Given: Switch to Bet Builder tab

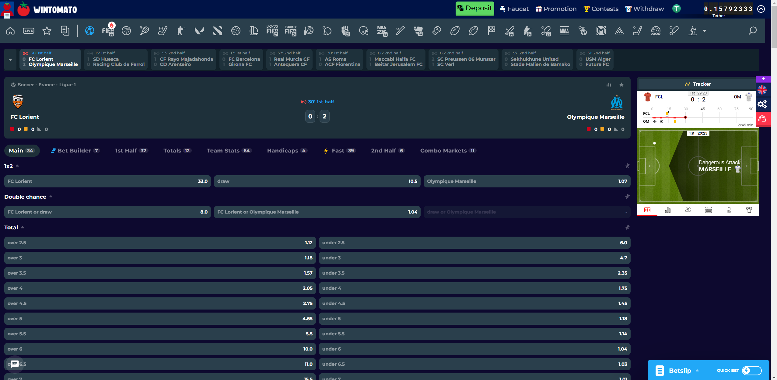Looking at the screenshot, I should click(x=75, y=151).
